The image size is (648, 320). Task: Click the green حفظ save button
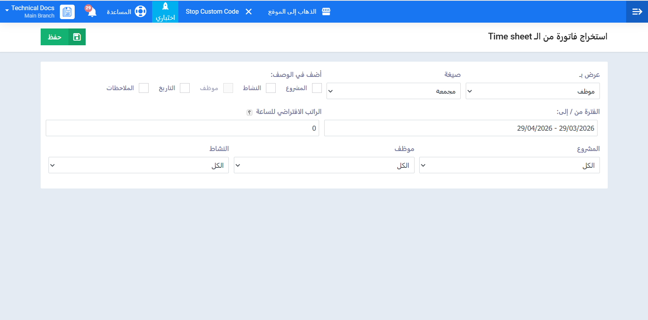point(55,37)
